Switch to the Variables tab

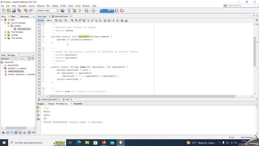click(x=78, y=104)
